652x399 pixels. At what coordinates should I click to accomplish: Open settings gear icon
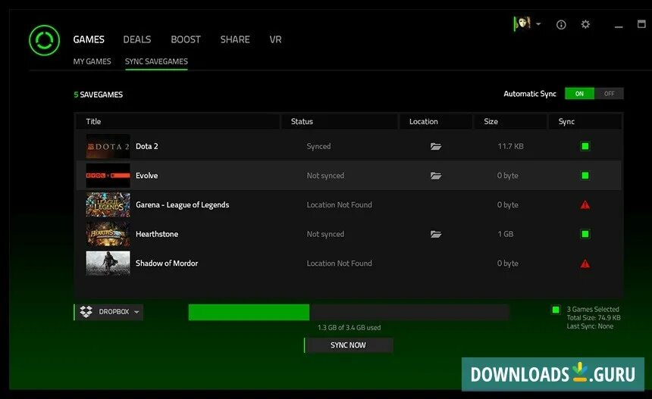585,24
